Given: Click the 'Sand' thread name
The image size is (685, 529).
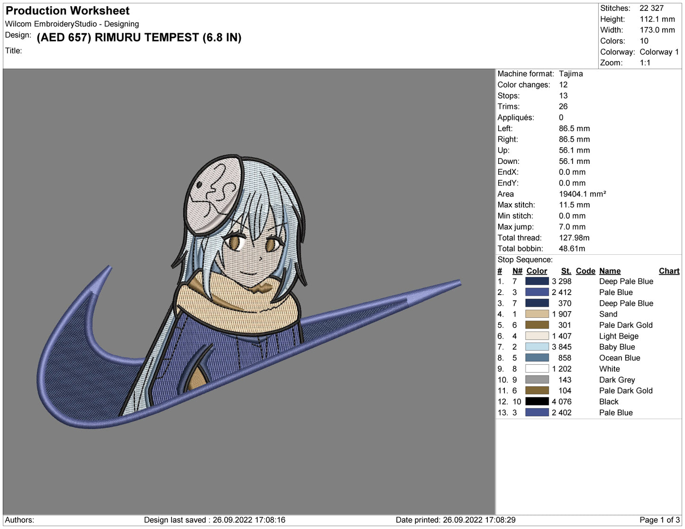Looking at the screenshot, I should point(608,314).
